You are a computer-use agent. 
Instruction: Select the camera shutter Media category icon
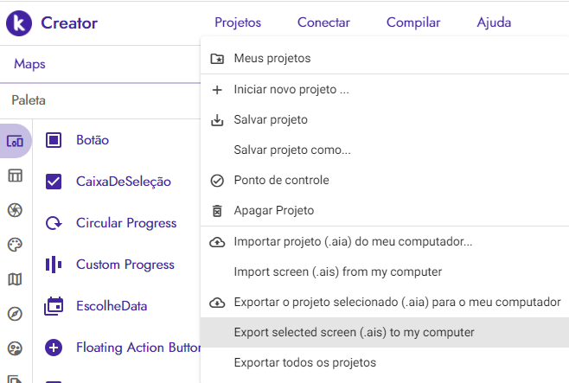tap(15, 210)
